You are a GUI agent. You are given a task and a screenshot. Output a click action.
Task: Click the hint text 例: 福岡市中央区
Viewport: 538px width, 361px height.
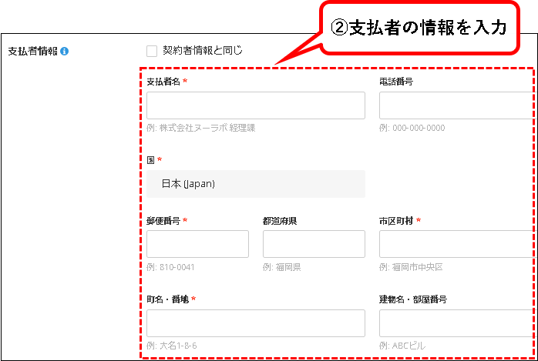[x=411, y=267]
